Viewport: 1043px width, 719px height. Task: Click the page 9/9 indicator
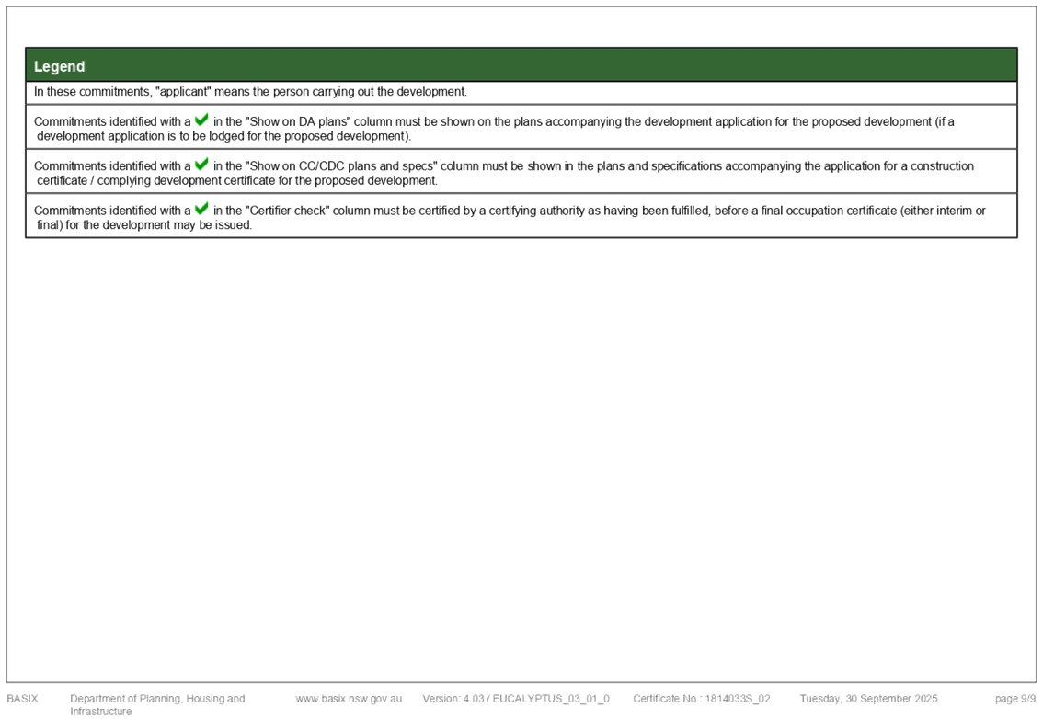(x=1015, y=699)
